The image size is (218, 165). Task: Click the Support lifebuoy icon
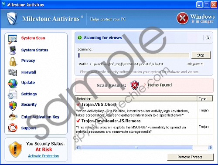point(13,128)
